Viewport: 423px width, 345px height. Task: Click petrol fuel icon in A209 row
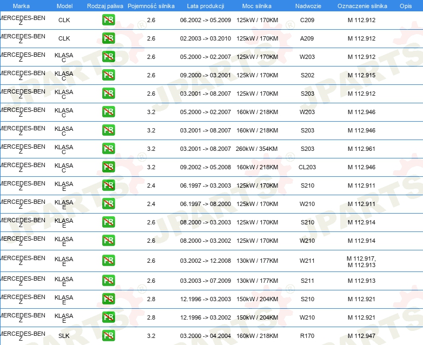[108, 38]
